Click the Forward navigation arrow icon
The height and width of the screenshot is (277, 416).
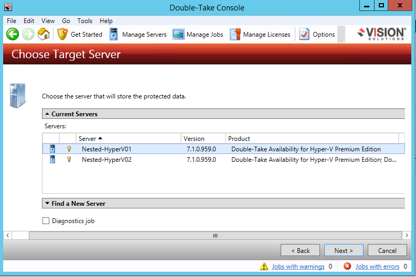pos(28,34)
